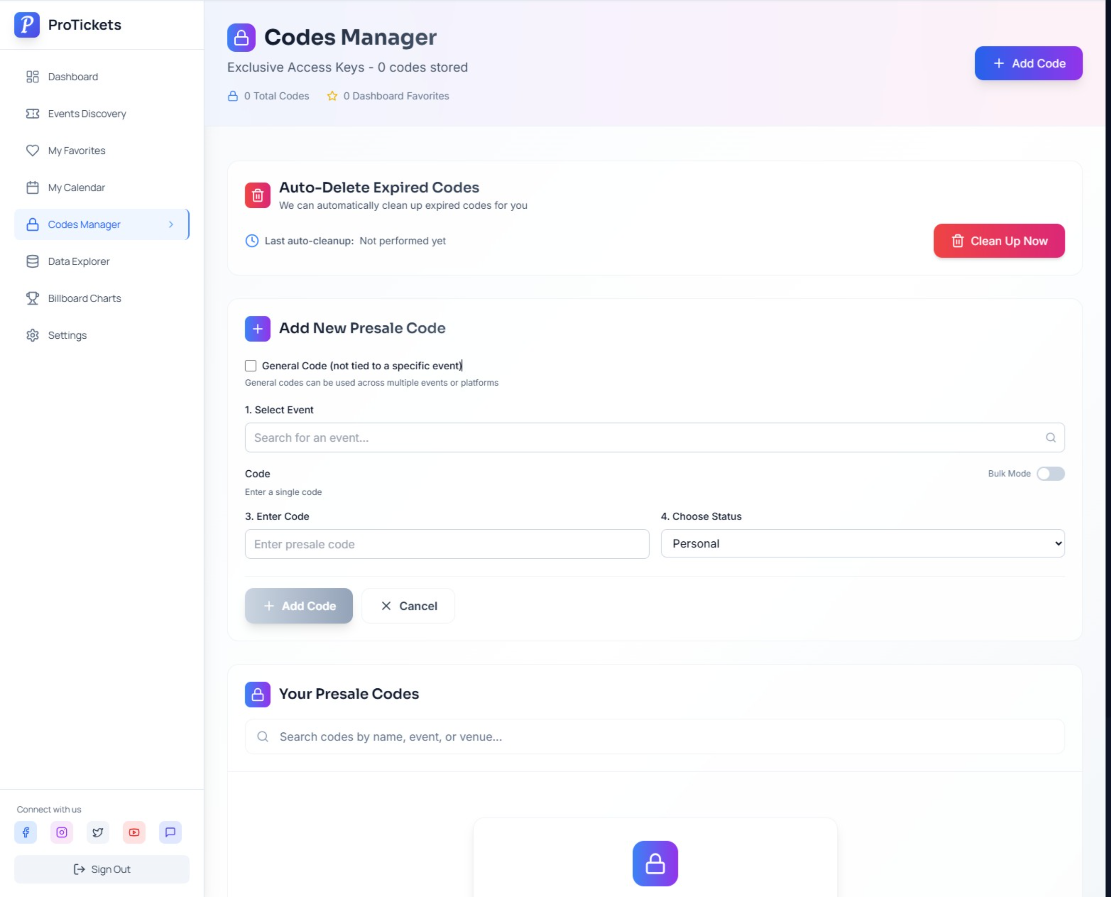Click the Settings gear icon
Image resolution: width=1111 pixels, height=897 pixels.
(33, 335)
